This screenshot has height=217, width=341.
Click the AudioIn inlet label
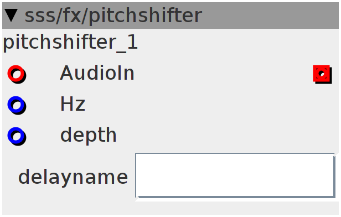coord(97,73)
